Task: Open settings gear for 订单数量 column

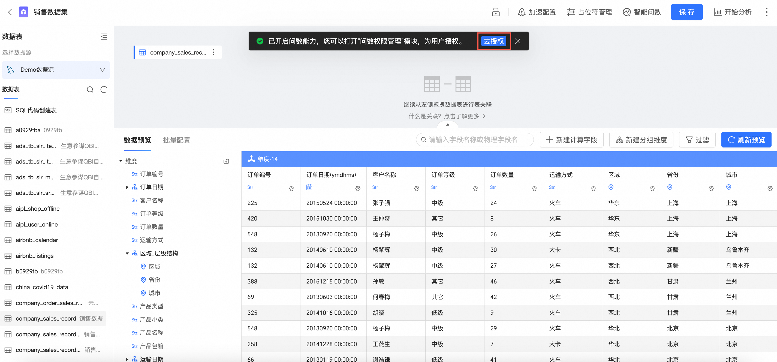Action: click(534, 188)
